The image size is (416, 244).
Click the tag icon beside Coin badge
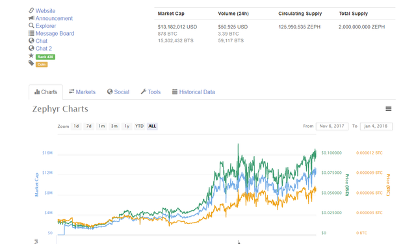coord(31,63)
